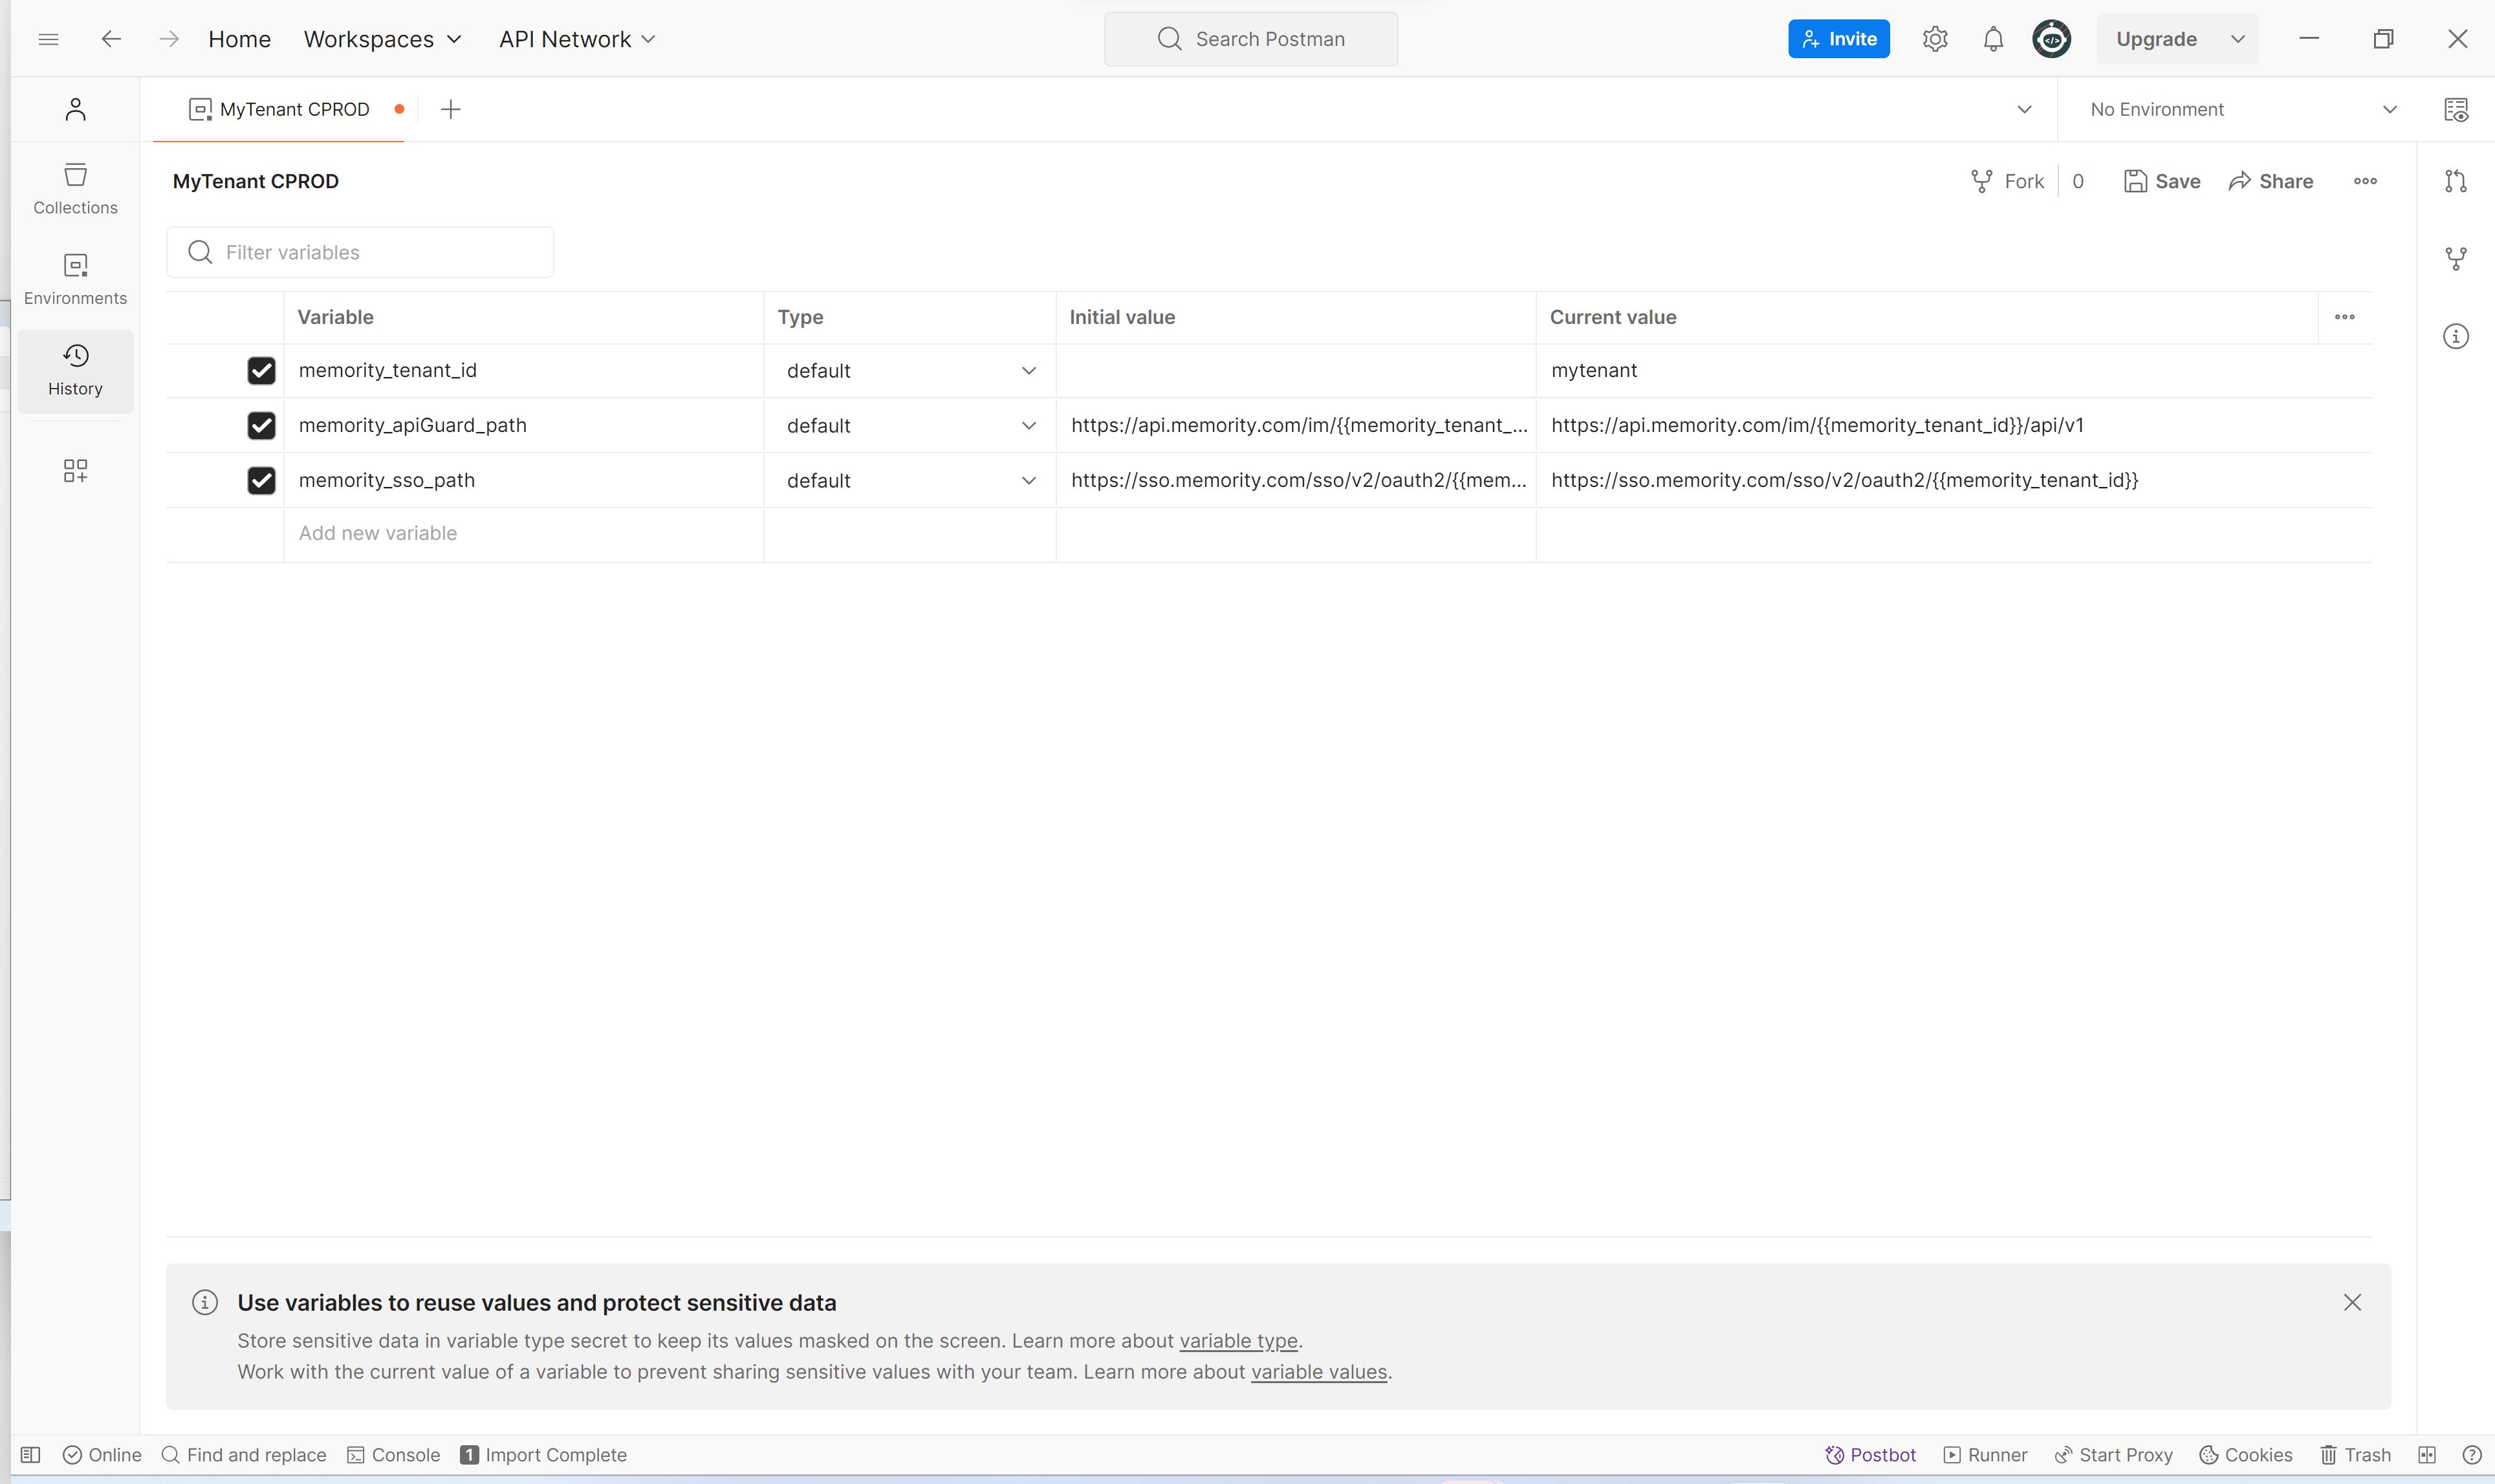The width and height of the screenshot is (2495, 1484).
Task: Click the Filter variables input field
Action: tap(360, 252)
